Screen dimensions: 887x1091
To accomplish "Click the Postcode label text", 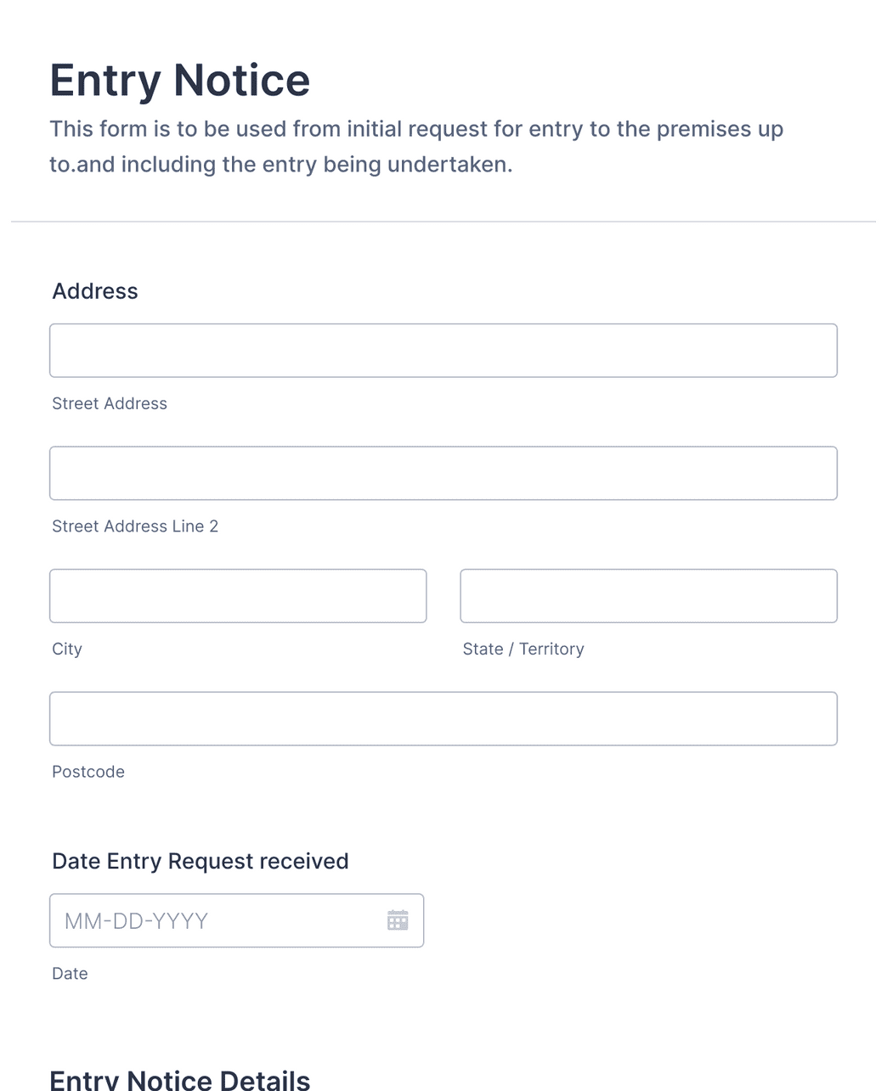I will 88,772.
